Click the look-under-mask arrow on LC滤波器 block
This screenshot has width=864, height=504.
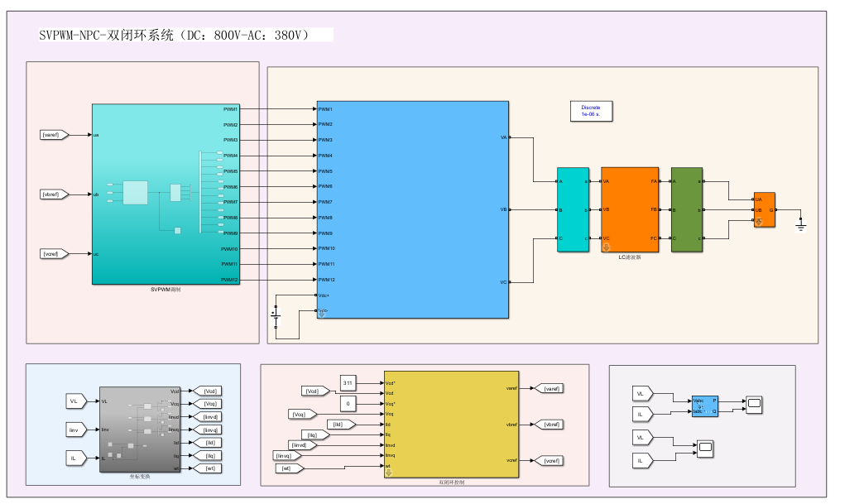606,247
